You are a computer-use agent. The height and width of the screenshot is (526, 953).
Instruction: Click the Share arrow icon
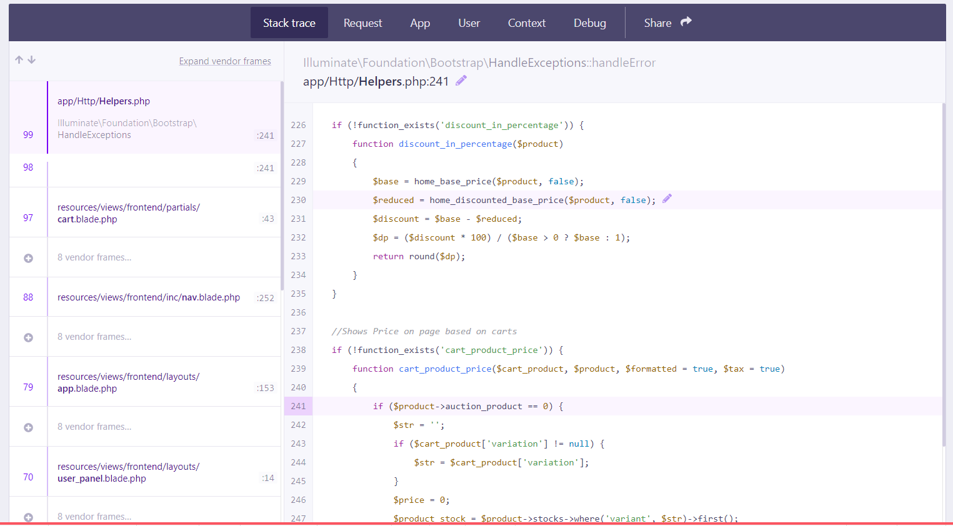(686, 22)
